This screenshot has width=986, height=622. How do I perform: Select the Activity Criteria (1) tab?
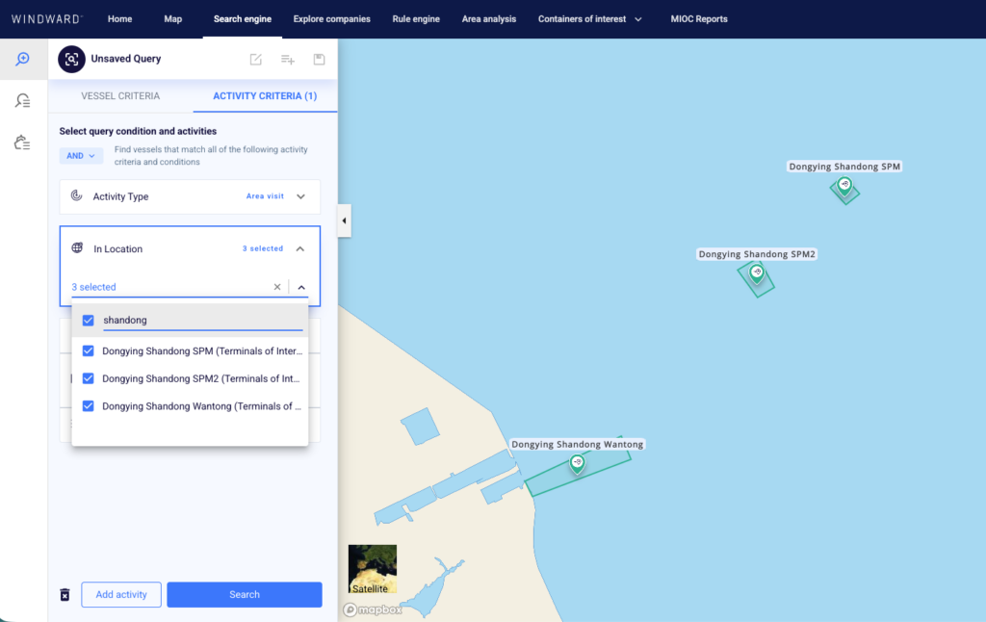coord(265,96)
